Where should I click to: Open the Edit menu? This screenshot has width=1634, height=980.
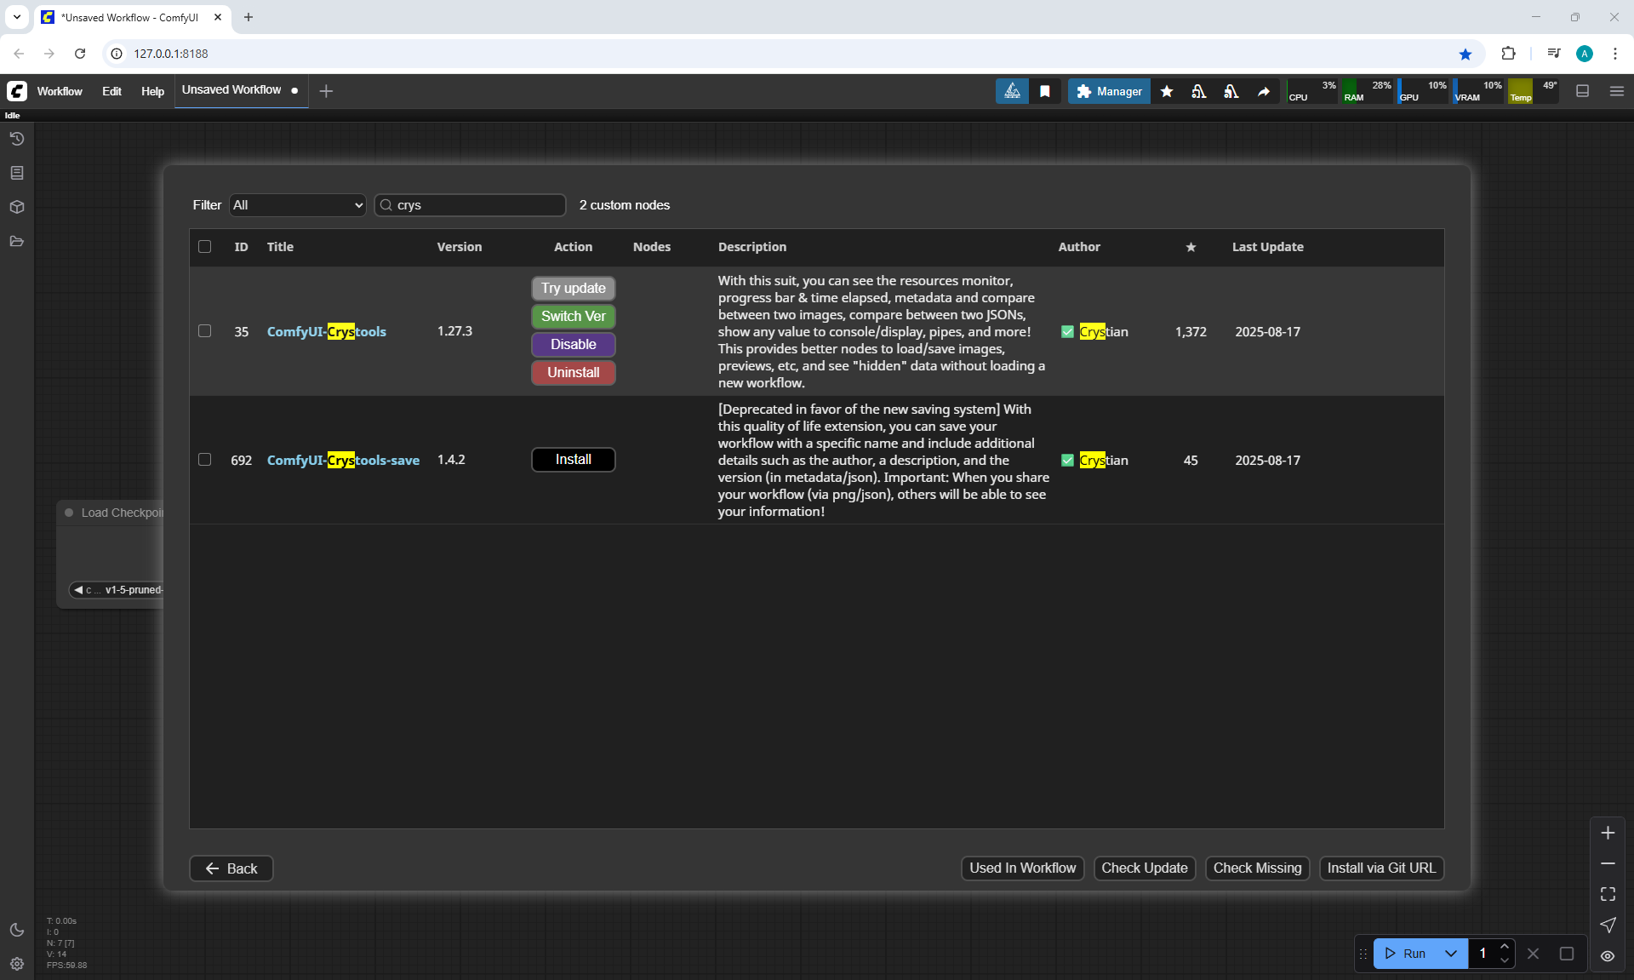pos(111,91)
